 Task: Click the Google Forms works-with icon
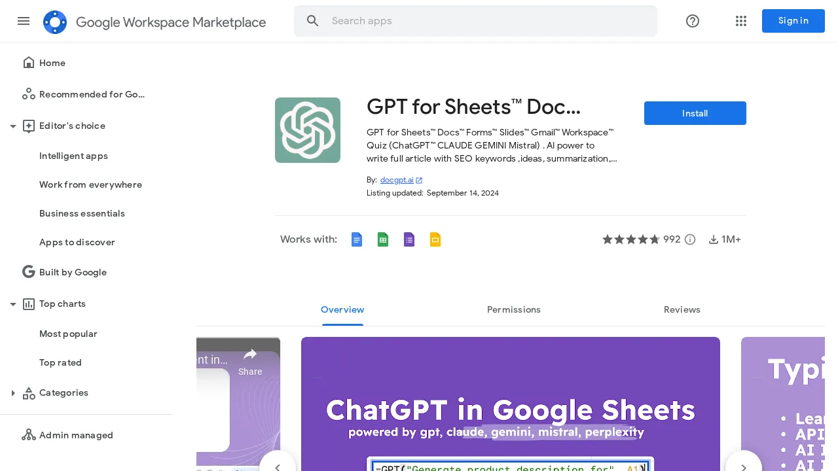coord(409,239)
